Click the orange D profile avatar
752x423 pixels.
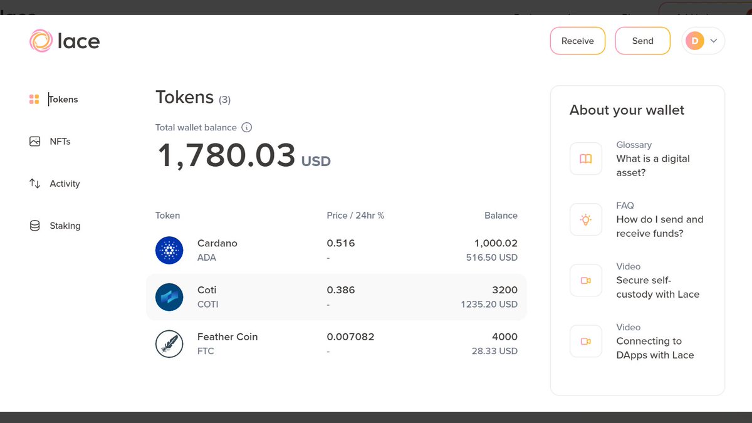[x=695, y=41]
